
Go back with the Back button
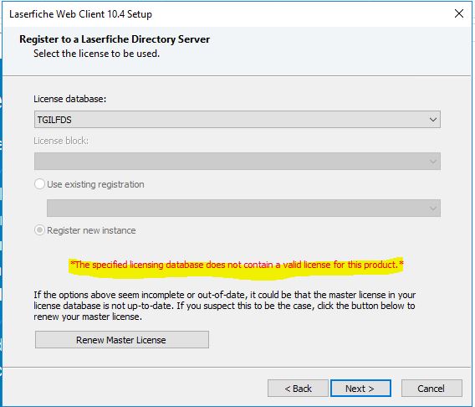pyautogui.click(x=298, y=389)
